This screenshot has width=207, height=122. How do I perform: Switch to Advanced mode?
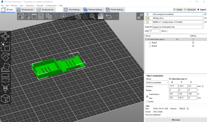[190, 10]
